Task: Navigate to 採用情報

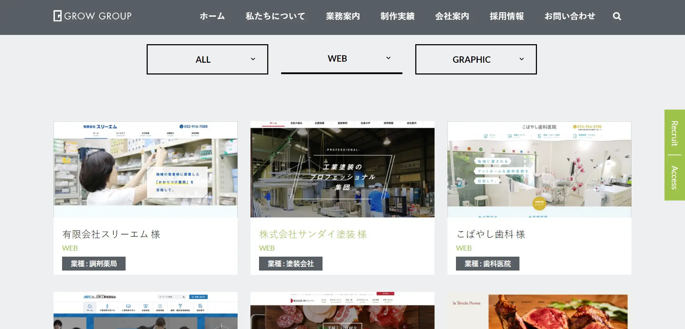Action: tap(507, 16)
